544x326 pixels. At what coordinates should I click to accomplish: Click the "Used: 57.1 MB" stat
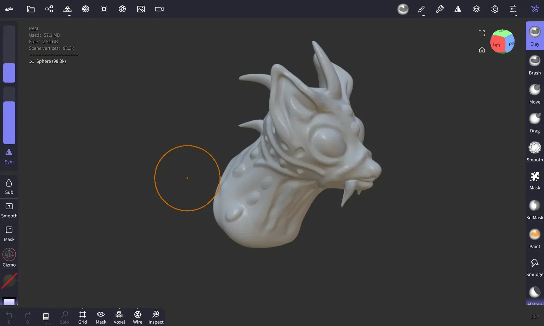tap(44, 35)
